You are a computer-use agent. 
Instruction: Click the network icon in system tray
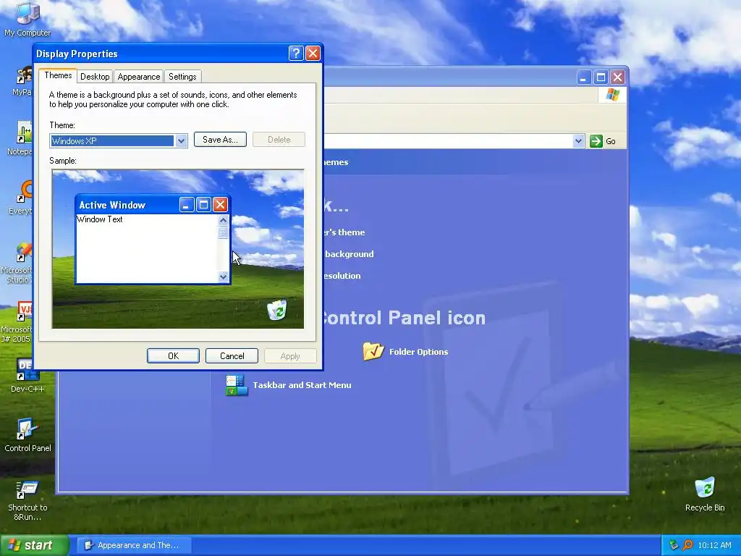point(674,545)
